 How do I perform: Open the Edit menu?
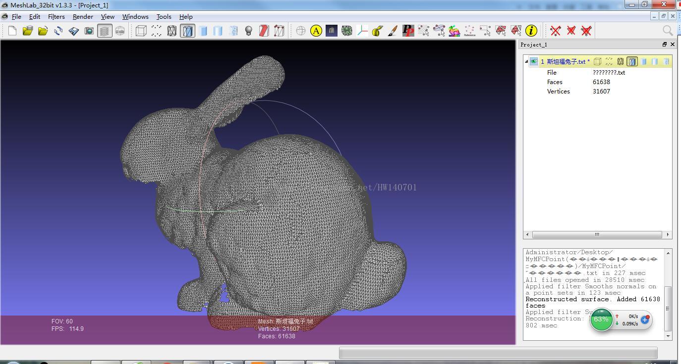(x=35, y=16)
